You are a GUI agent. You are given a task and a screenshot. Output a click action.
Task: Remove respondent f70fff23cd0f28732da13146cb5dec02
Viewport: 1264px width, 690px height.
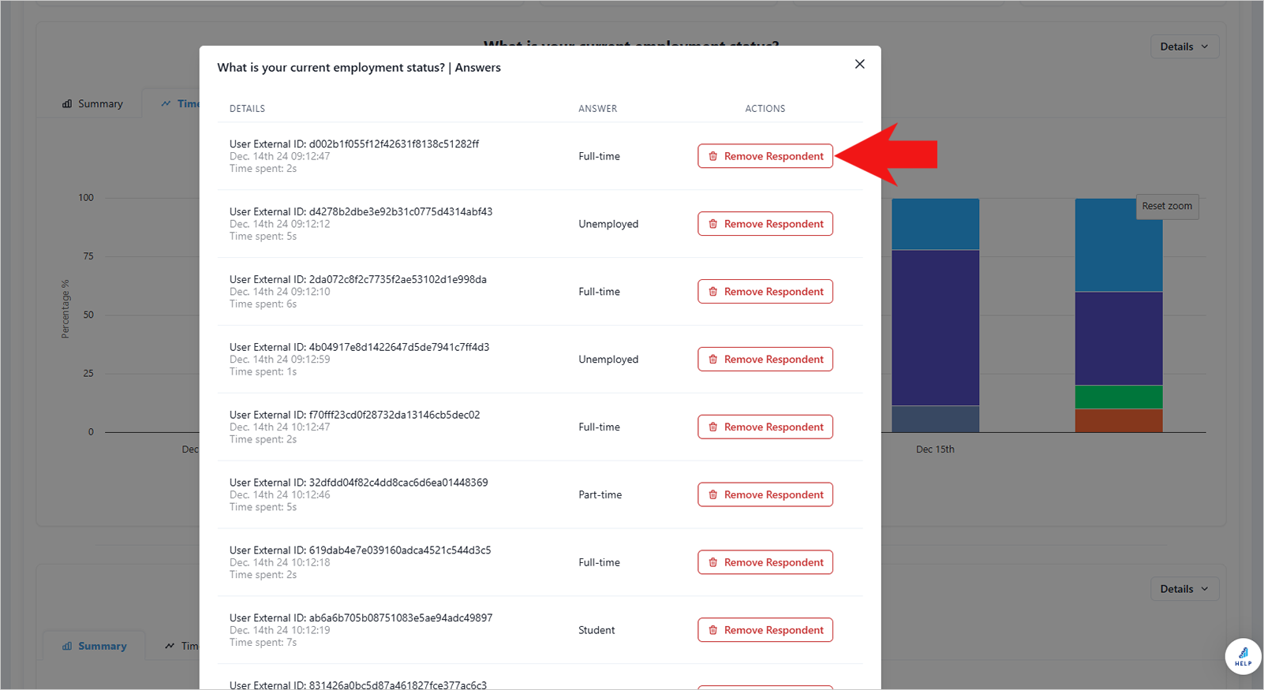click(765, 427)
